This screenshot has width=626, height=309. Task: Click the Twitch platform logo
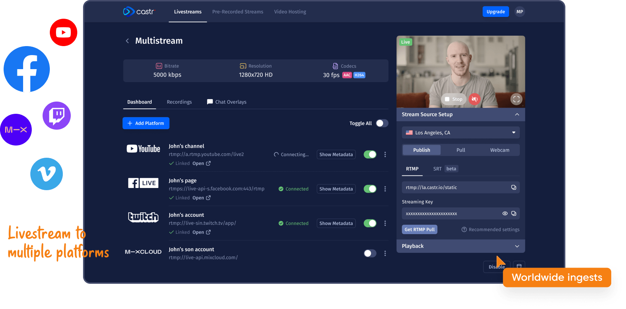pyautogui.click(x=143, y=217)
